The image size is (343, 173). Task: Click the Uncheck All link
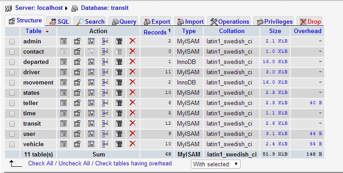pyautogui.click(x=74, y=163)
